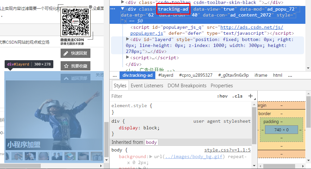The image size is (311, 169).
Task: Select #layerd in the breadcrumb
Action: pos(166,75)
